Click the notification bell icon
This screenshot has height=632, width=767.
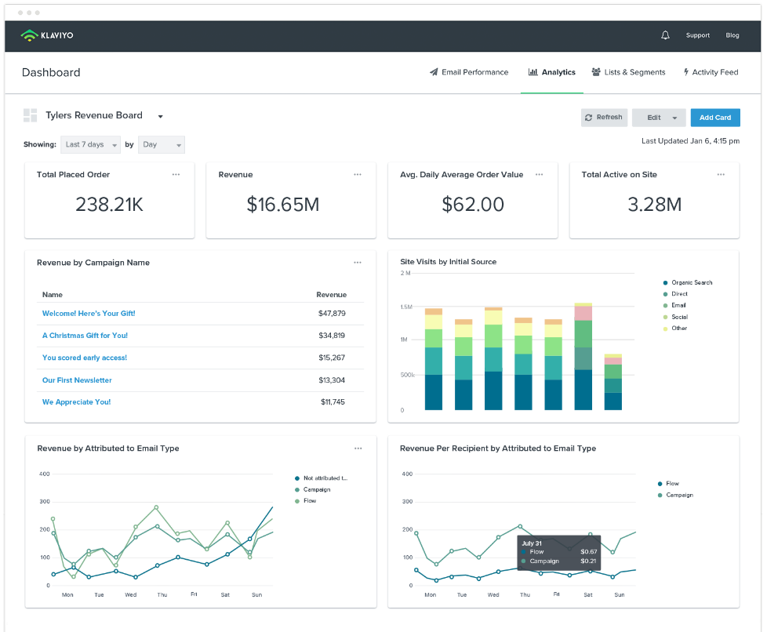665,35
